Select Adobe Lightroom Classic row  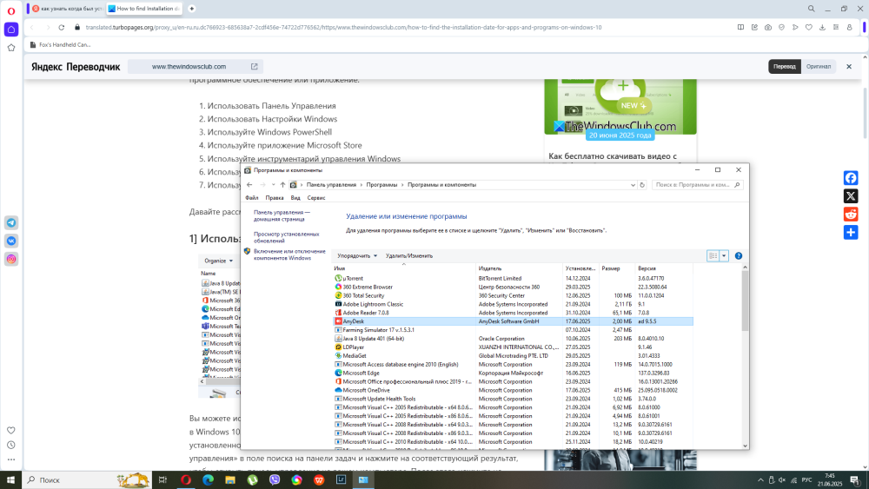pos(513,304)
